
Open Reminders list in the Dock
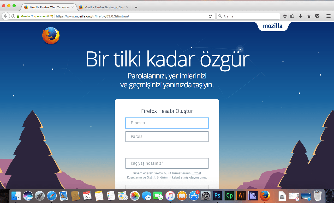(x=111, y=196)
